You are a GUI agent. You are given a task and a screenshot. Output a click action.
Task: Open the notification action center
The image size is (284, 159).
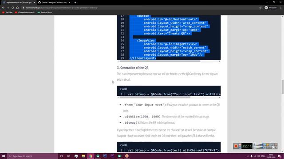[x=279, y=156]
